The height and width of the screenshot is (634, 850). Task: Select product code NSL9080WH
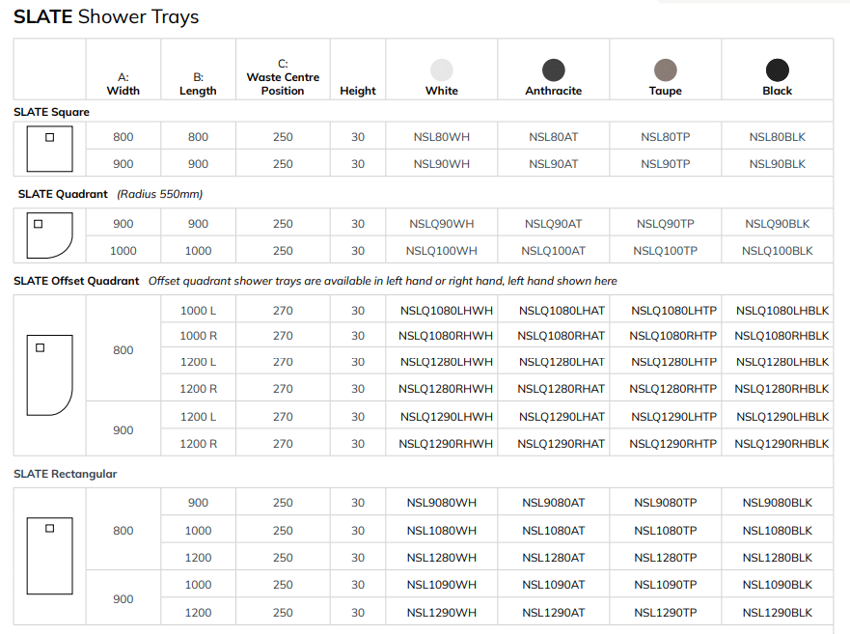coord(441,503)
